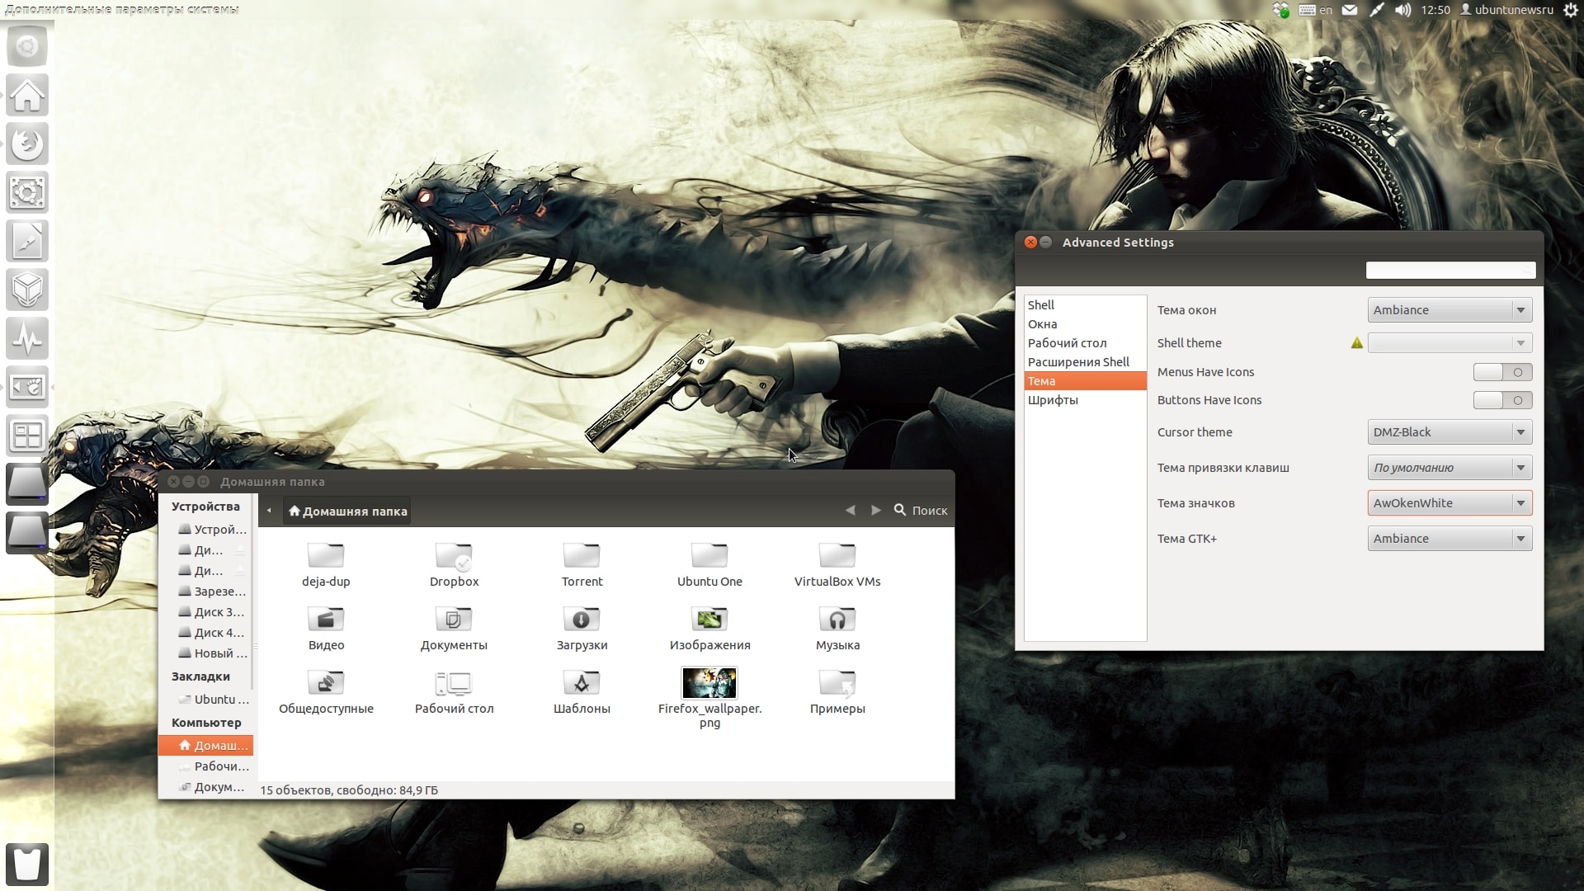Open the screenshot tool launcher icon
The width and height of the screenshot is (1584, 891).
pos(27,387)
